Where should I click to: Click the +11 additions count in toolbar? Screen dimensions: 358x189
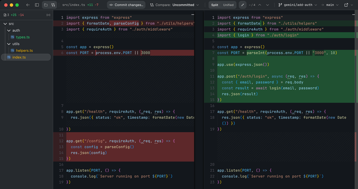(x=90, y=5)
